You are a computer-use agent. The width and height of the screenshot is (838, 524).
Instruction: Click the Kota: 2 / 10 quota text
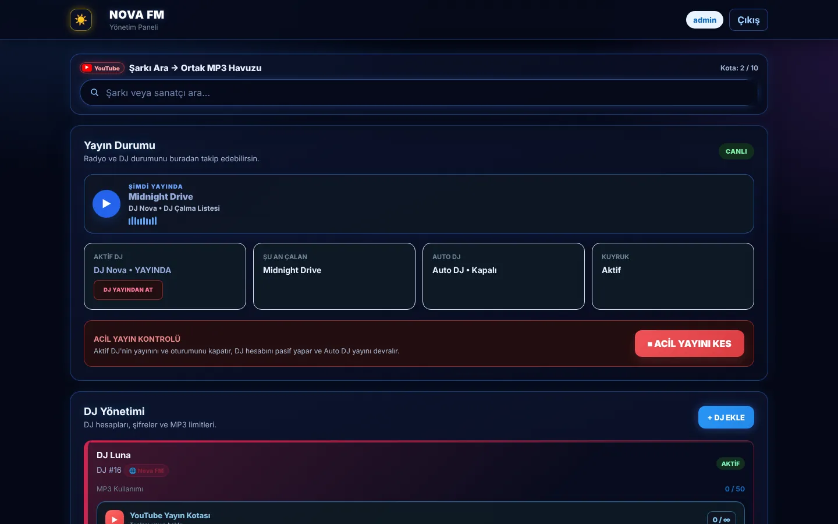(739, 68)
